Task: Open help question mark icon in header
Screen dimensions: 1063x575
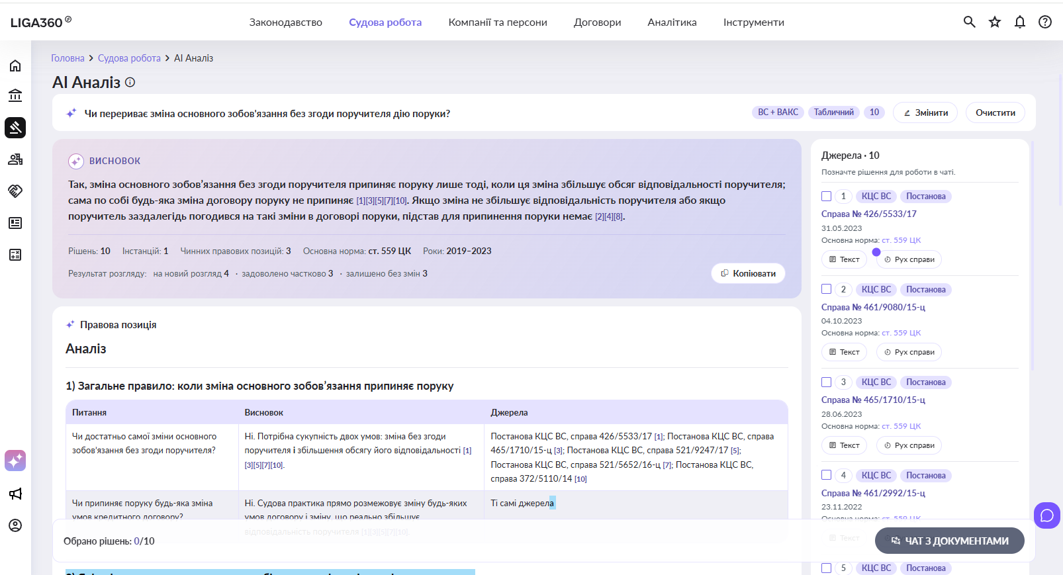Action: pyautogui.click(x=1045, y=22)
